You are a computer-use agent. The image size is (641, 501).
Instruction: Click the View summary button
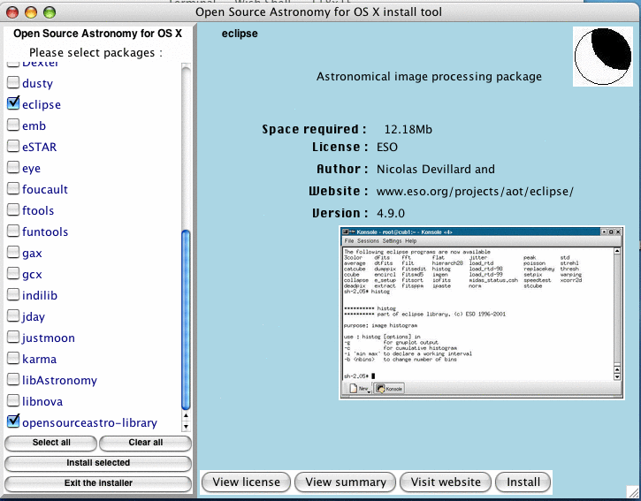click(346, 482)
